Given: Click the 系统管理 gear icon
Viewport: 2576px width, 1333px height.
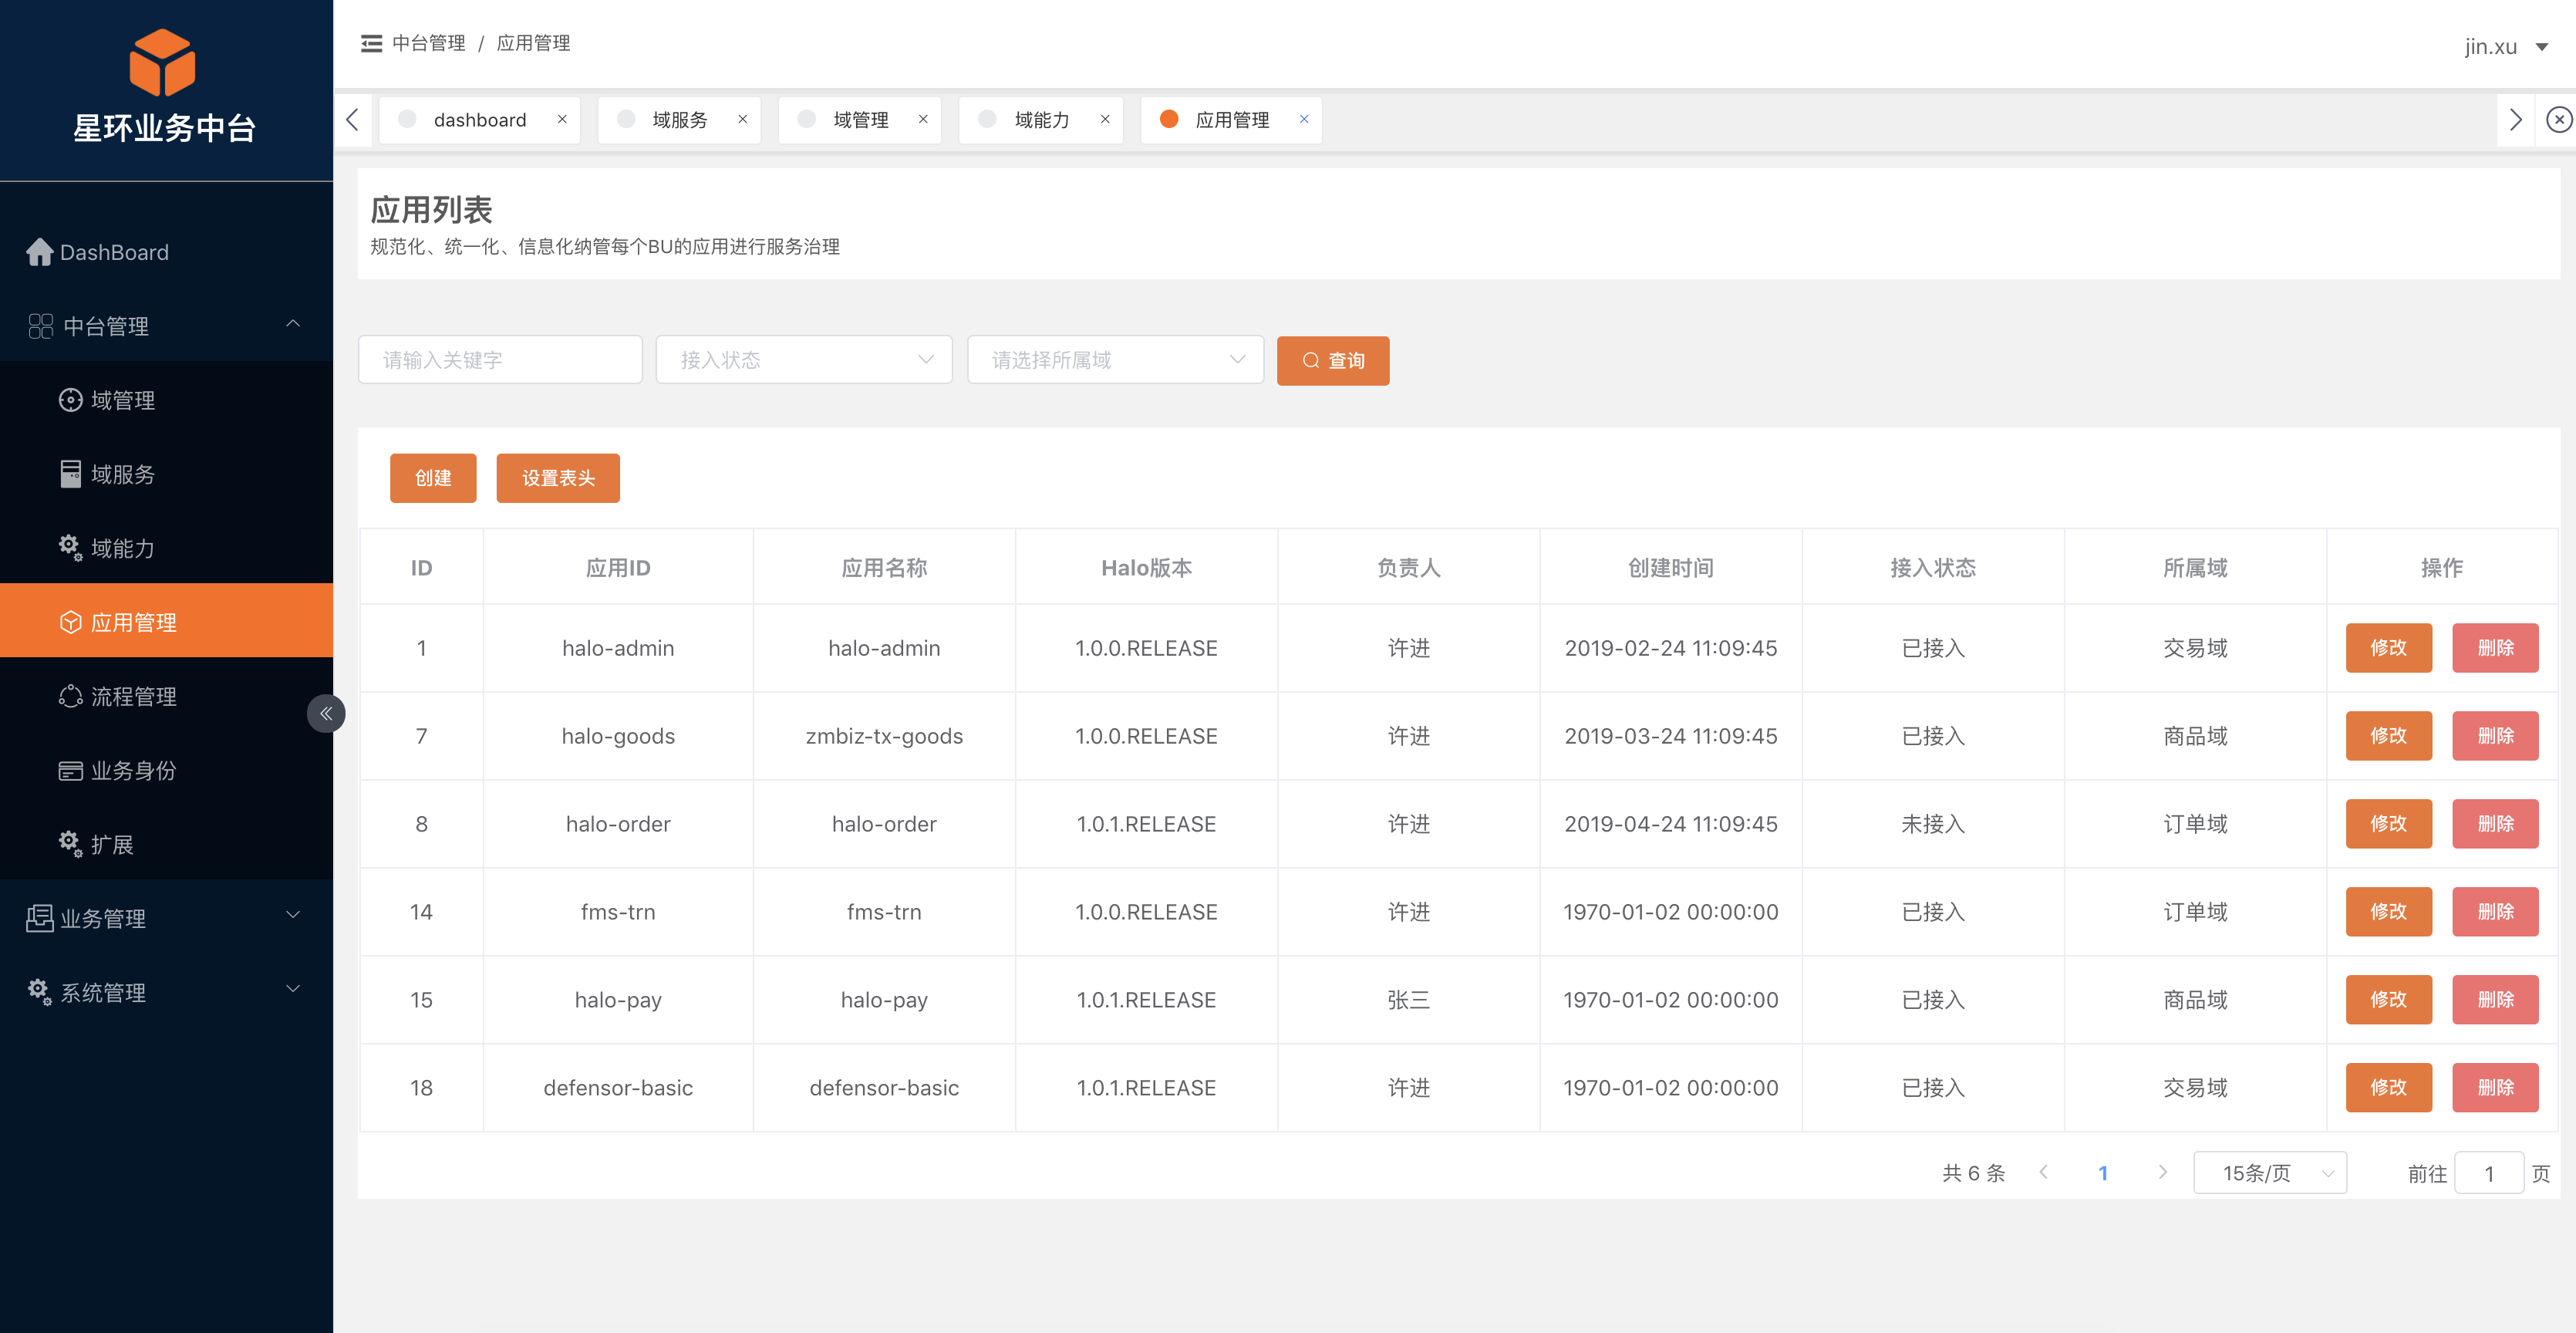Looking at the screenshot, I should coord(40,992).
